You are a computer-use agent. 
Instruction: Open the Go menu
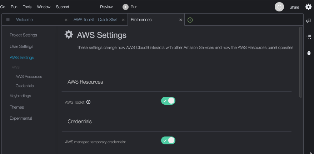coord(3,7)
